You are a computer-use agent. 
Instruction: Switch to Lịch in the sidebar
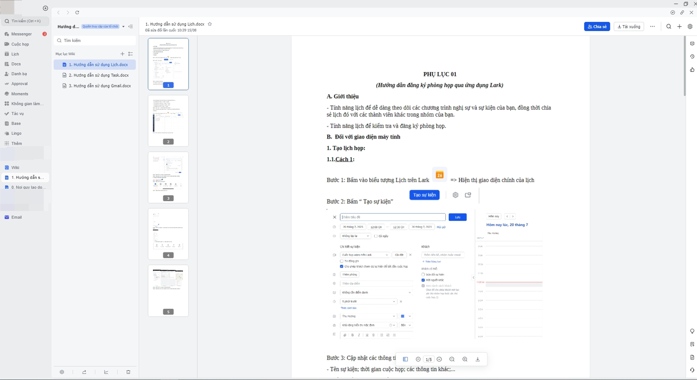pyautogui.click(x=15, y=54)
